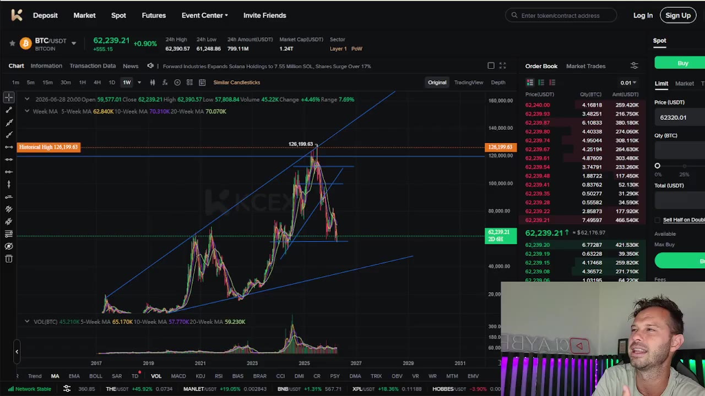Switch to TradingView chart mode

[x=469, y=82]
